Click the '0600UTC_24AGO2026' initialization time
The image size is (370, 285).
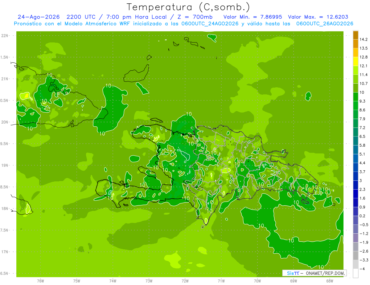[x=210, y=24]
